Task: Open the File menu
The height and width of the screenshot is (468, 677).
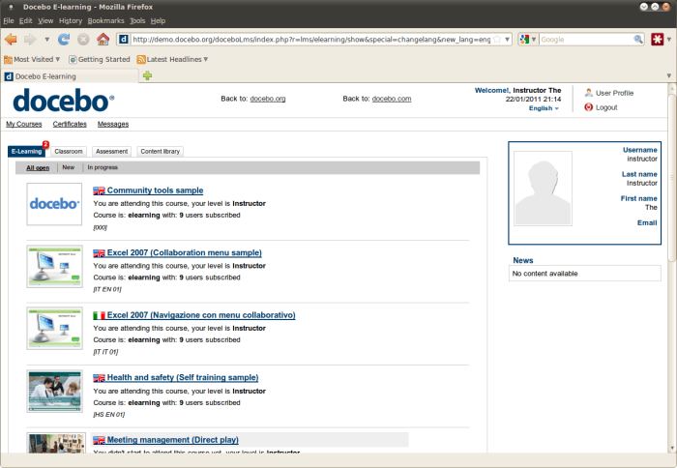Action: click(x=9, y=20)
